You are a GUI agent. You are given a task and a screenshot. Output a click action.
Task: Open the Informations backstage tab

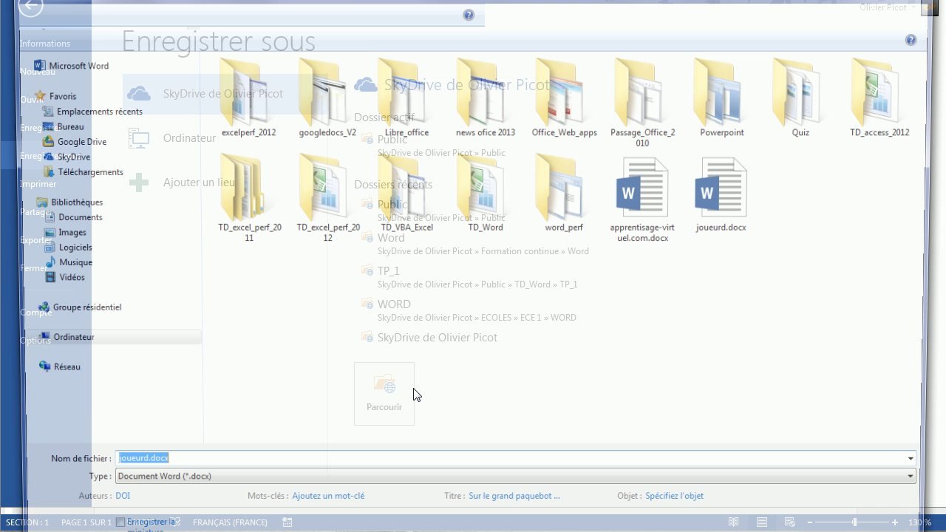coord(45,44)
